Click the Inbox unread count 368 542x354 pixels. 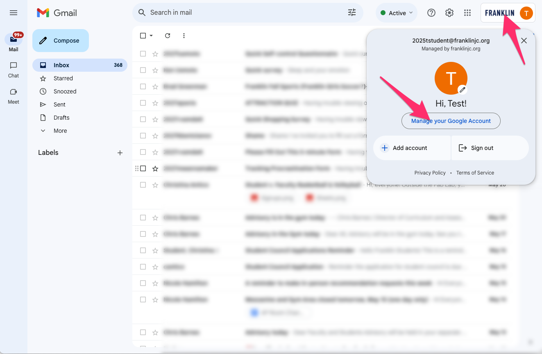click(118, 65)
